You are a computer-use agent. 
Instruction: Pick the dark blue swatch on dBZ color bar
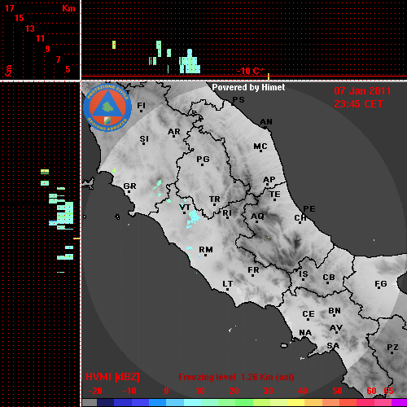point(106,402)
